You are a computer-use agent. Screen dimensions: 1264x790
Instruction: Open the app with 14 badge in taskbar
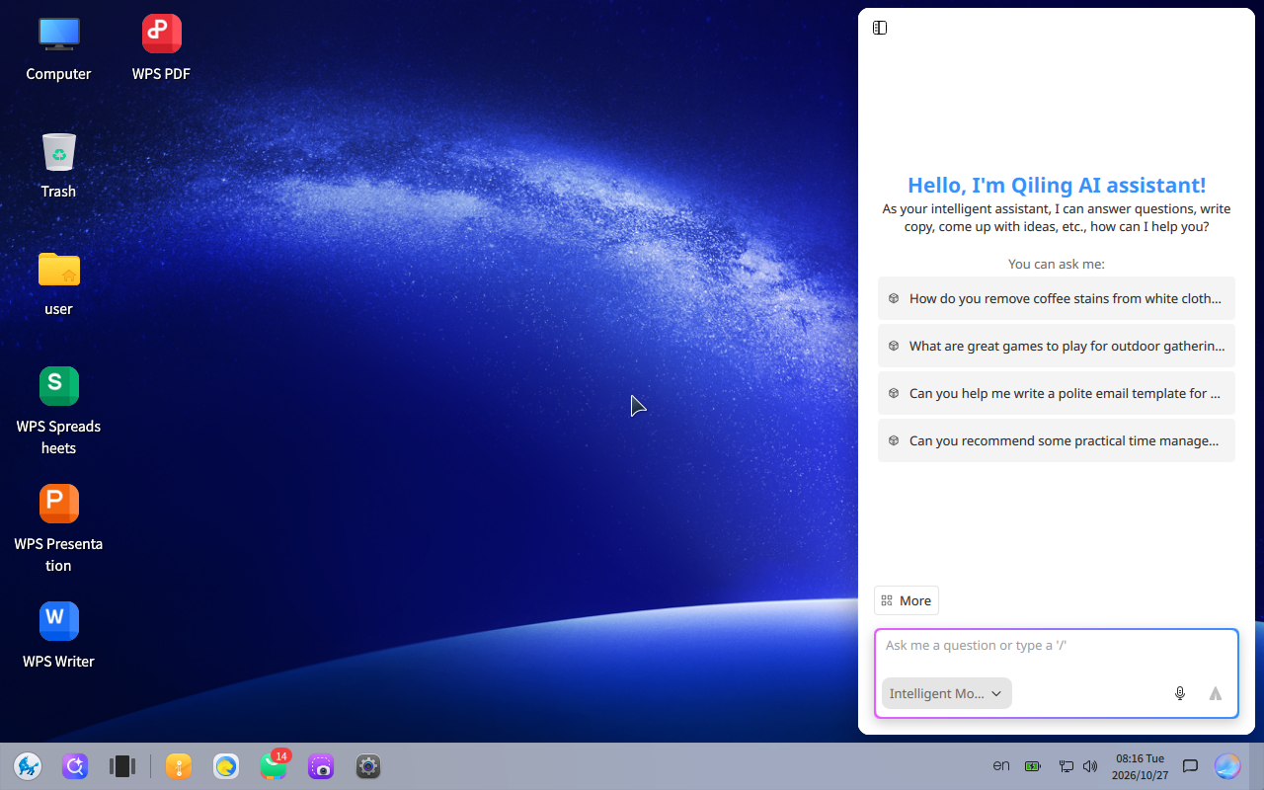tap(274, 766)
